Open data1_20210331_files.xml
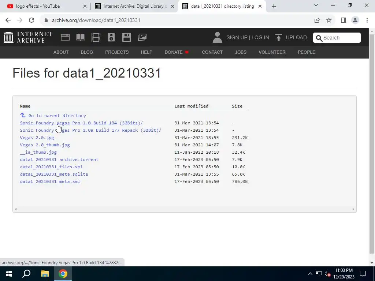375x281 pixels. click(x=51, y=167)
